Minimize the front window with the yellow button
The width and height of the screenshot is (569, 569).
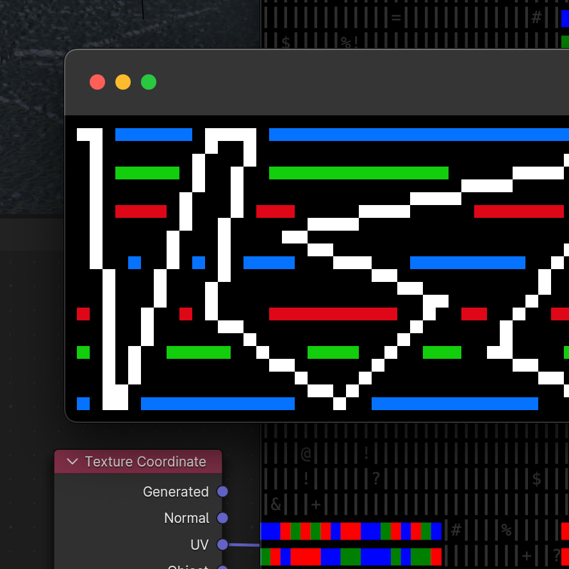[x=123, y=82]
